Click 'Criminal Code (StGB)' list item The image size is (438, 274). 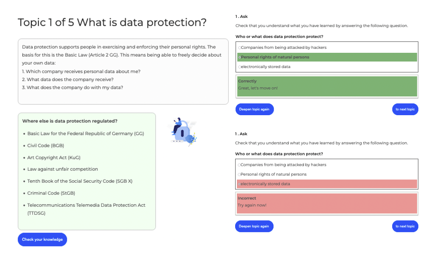click(x=51, y=193)
